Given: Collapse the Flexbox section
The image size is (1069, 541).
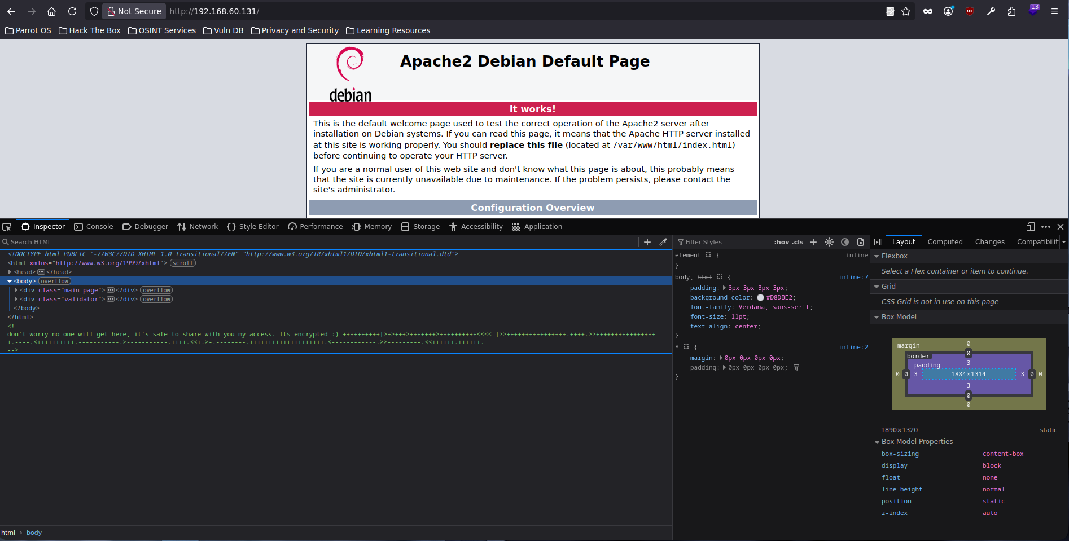Looking at the screenshot, I should coord(877,256).
